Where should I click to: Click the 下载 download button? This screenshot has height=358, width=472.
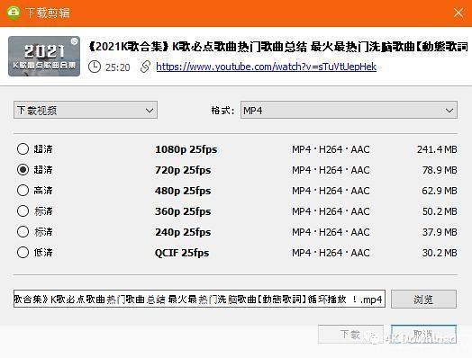pos(350,334)
